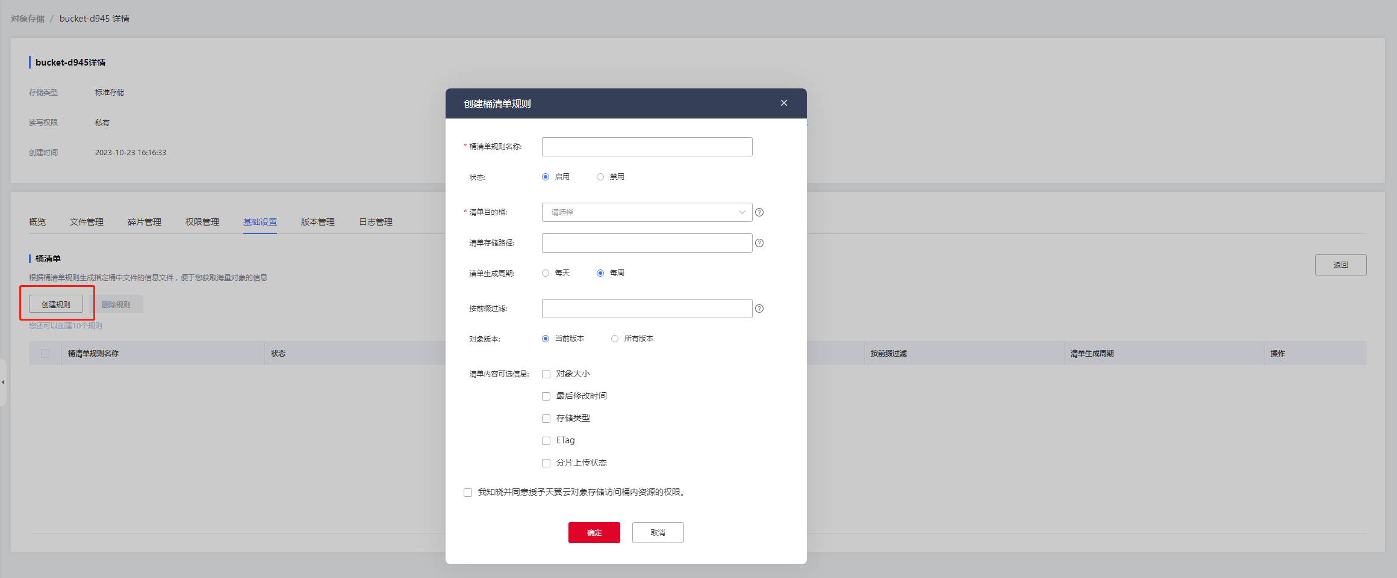
Task: Confirm with the red 确定 button
Action: (x=594, y=532)
